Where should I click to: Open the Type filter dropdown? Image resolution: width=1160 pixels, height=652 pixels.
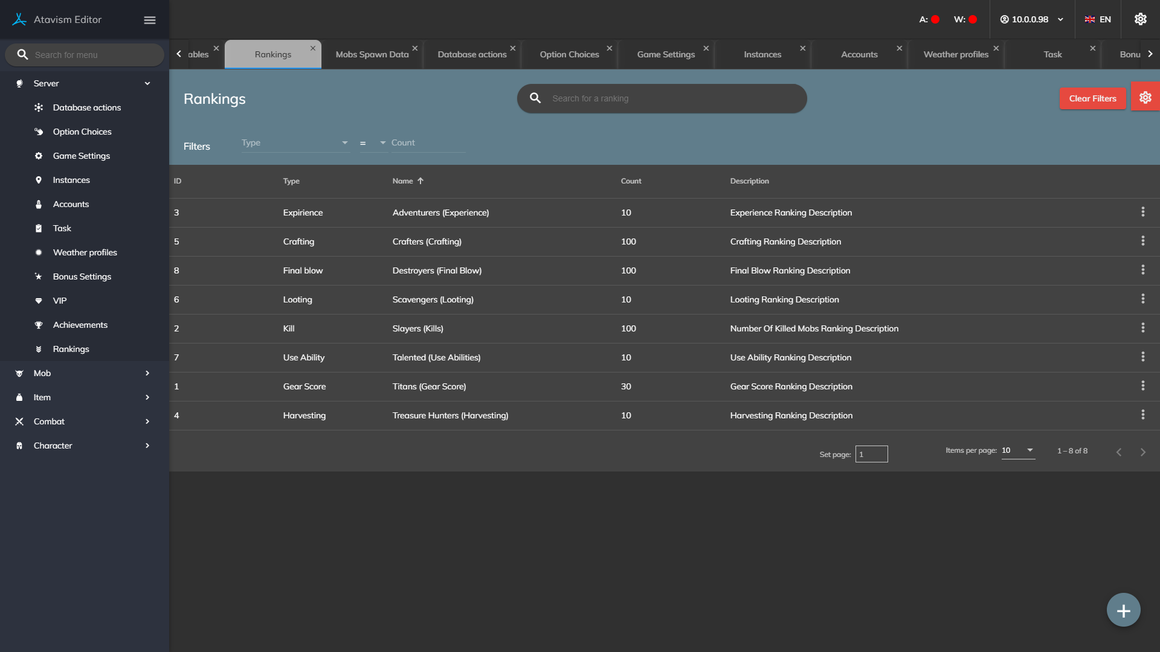pos(295,143)
